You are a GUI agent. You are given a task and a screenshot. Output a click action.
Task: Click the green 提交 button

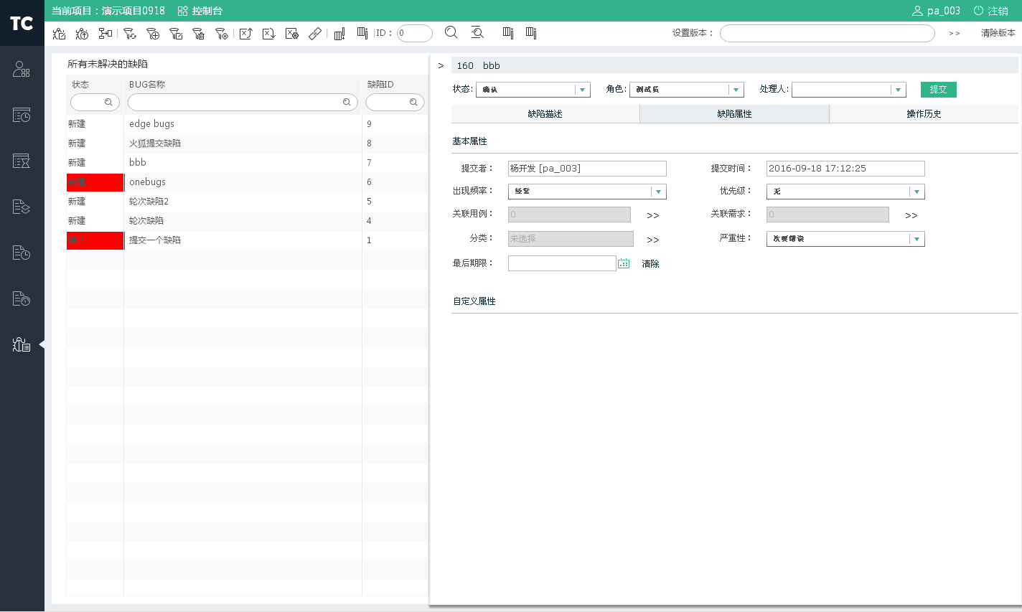coord(938,90)
